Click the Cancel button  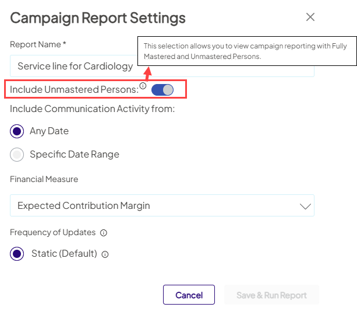pos(189,295)
